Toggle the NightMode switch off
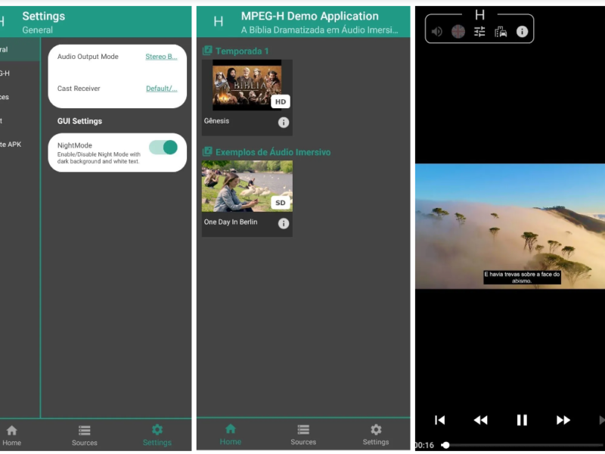This screenshot has height=454, width=605. pyautogui.click(x=163, y=148)
